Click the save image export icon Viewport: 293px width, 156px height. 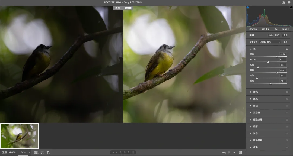(x=283, y=2)
